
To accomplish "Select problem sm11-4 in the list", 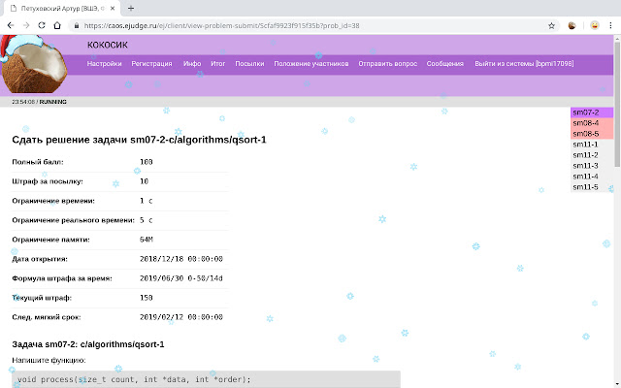I will coord(592,177).
